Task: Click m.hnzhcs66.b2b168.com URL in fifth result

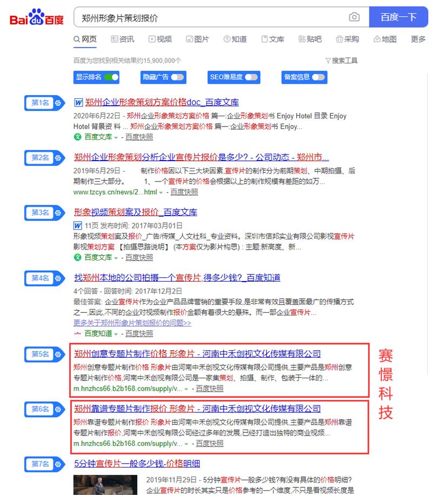Action: click(128, 389)
